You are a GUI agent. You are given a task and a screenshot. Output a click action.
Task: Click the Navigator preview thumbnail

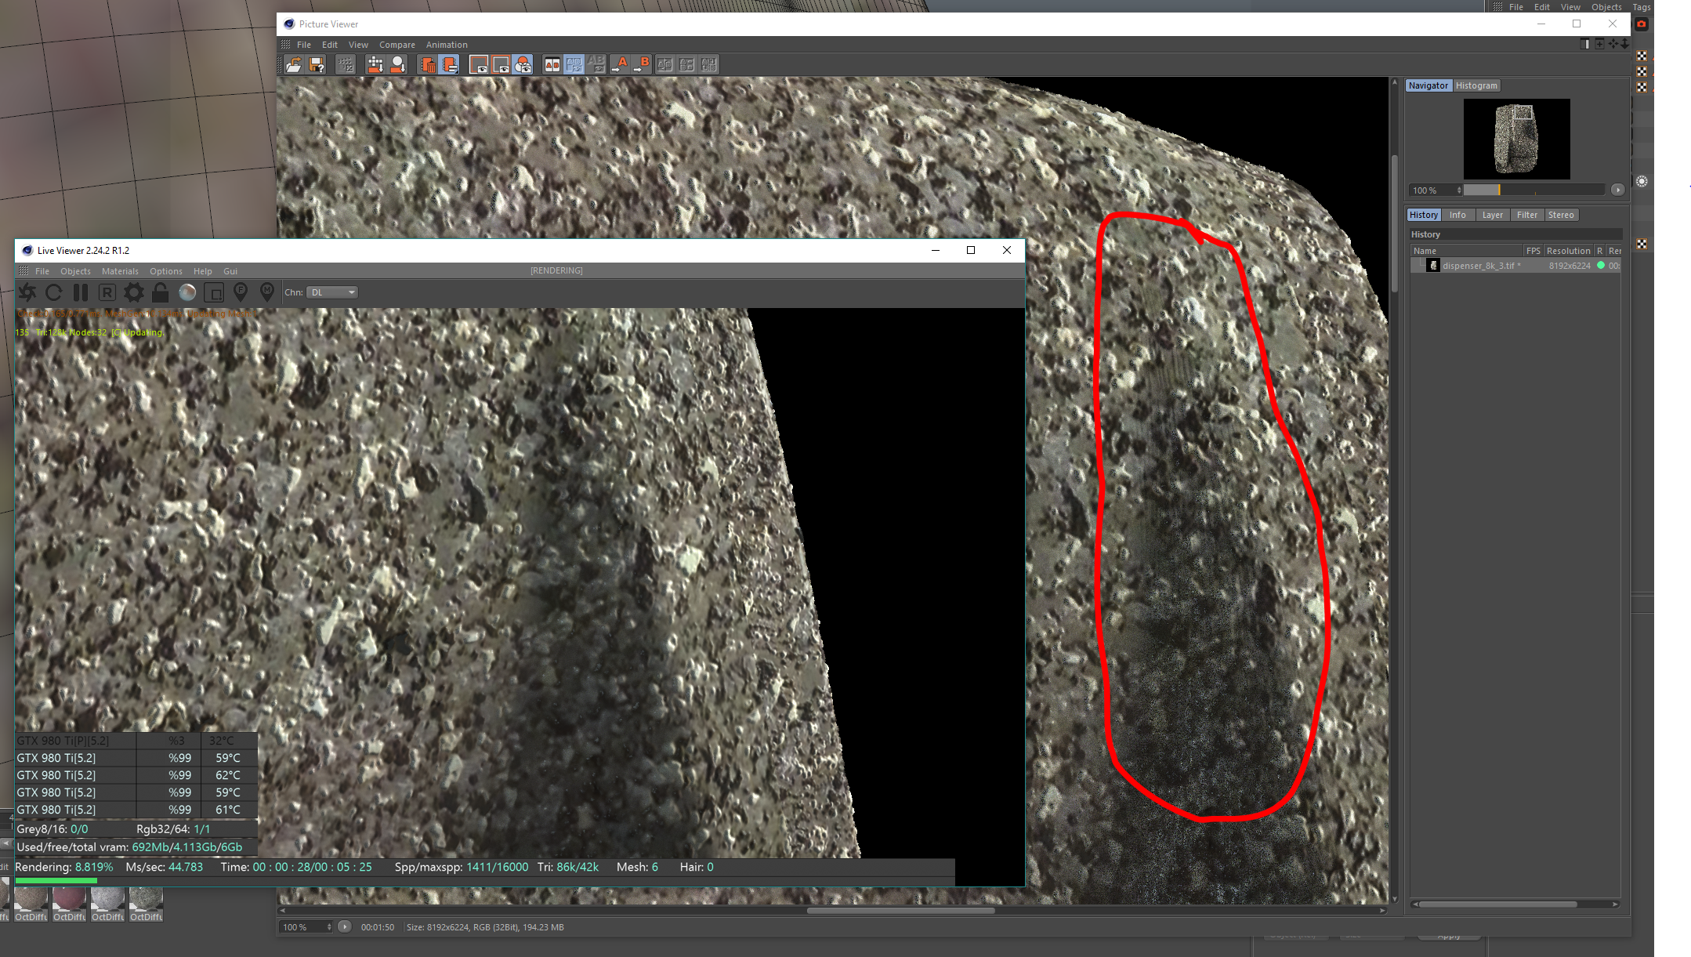click(x=1516, y=139)
